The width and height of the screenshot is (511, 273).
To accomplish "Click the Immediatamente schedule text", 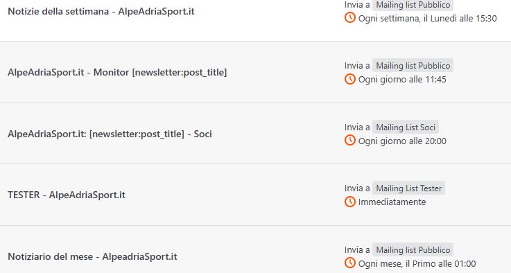I will pyautogui.click(x=392, y=202).
